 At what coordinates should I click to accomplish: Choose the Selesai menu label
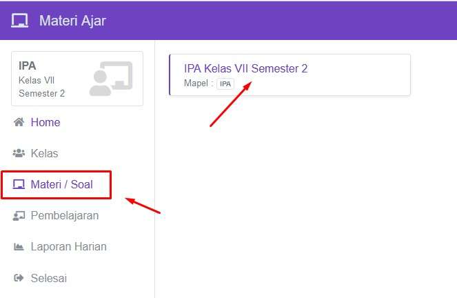click(49, 278)
